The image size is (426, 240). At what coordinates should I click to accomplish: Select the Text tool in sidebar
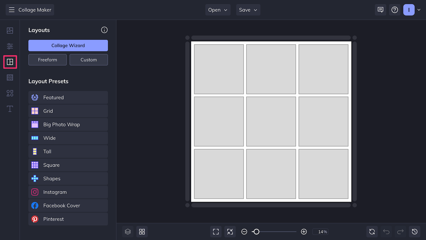10,109
